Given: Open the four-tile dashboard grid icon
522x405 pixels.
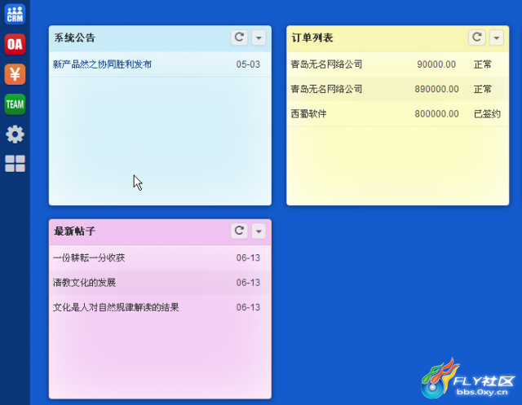Looking at the screenshot, I should tap(15, 164).
